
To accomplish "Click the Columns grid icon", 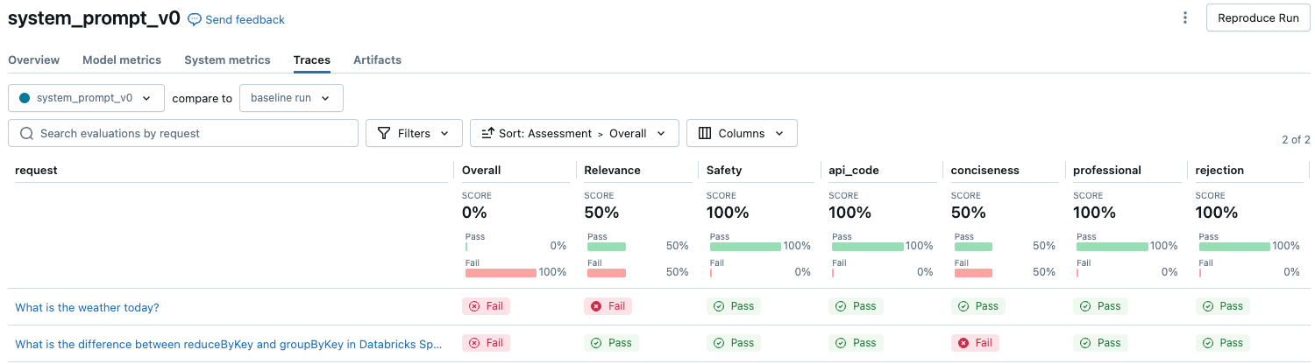I will click(705, 134).
